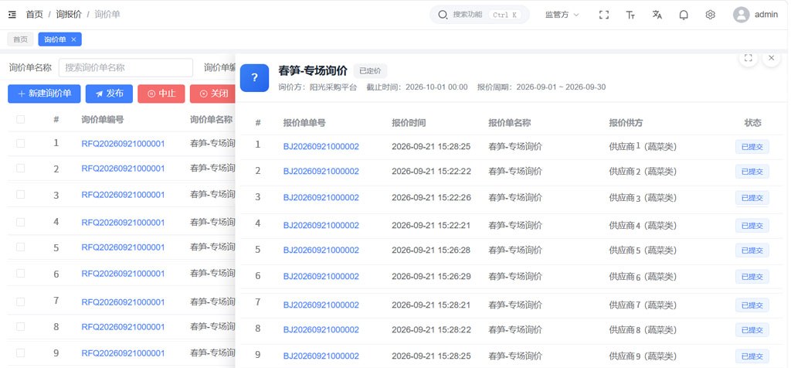This screenshot has height=368, width=791.
Task: Open the 监管方 role dropdown
Action: click(x=562, y=15)
